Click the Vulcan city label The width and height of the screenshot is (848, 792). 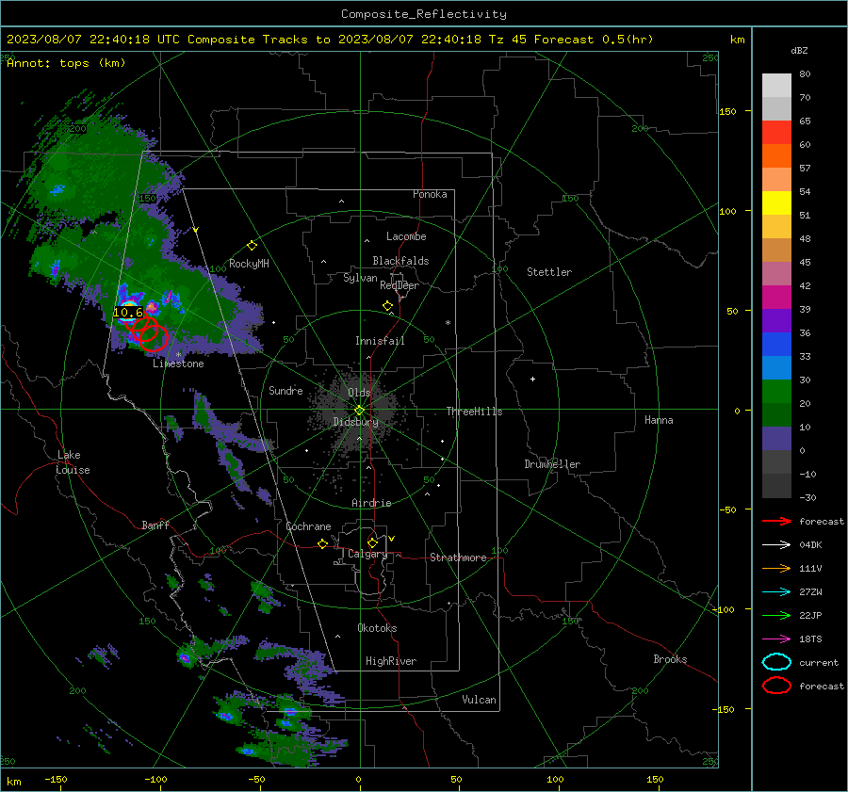click(479, 700)
